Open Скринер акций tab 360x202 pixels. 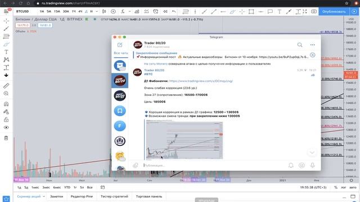pyautogui.click(x=29, y=196)
